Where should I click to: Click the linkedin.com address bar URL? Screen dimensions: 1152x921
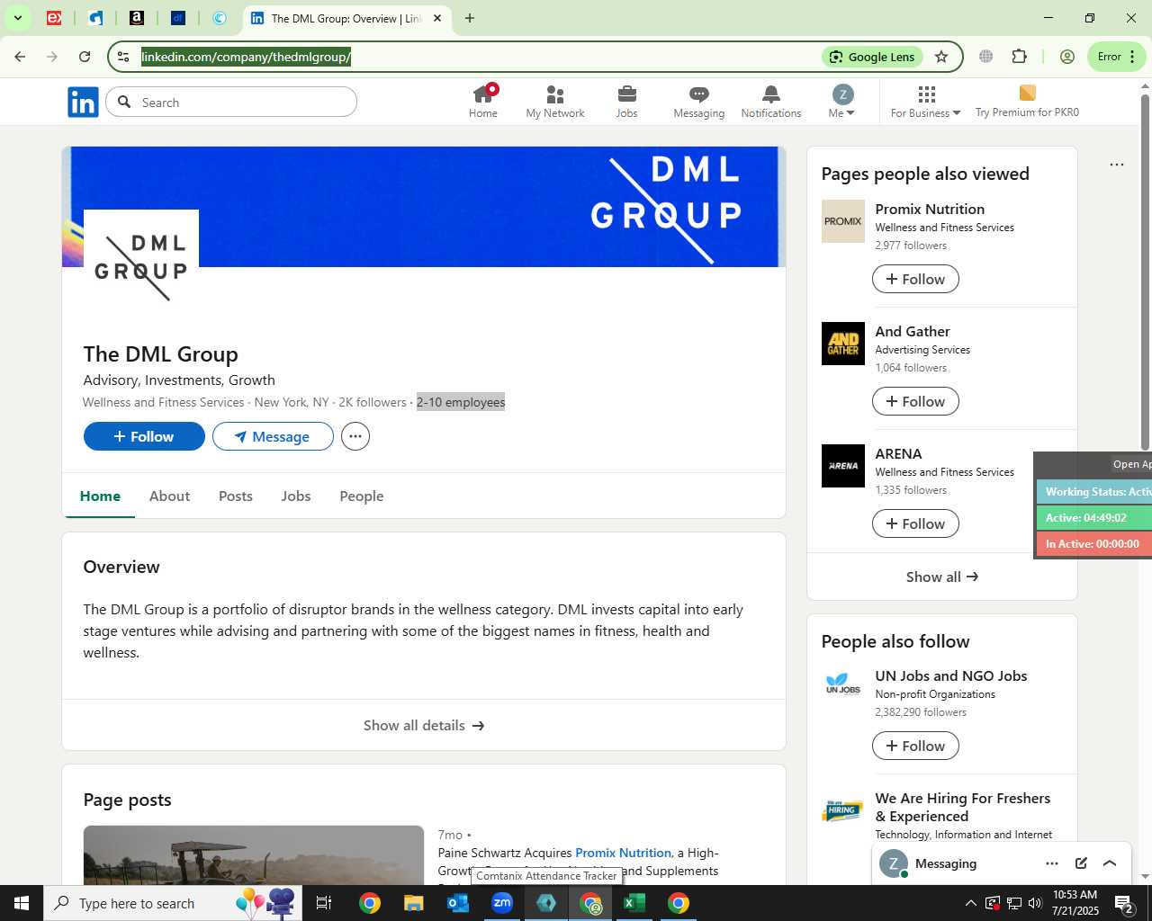coord(246,57)
